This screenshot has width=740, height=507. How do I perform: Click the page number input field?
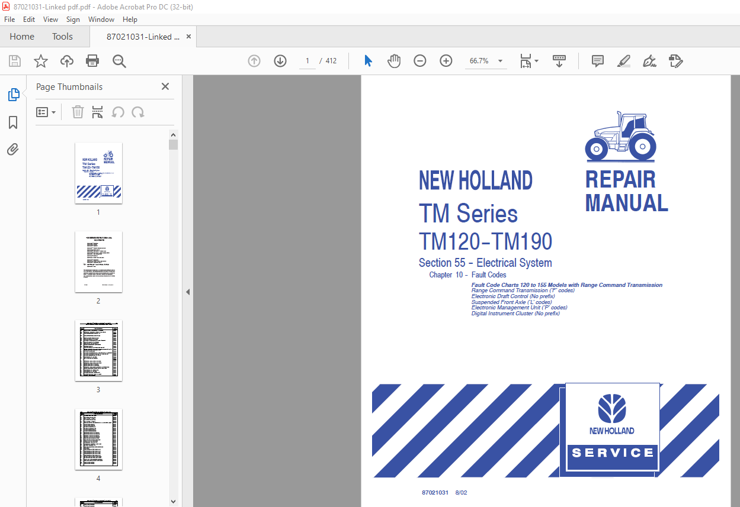tap(307, 61)
